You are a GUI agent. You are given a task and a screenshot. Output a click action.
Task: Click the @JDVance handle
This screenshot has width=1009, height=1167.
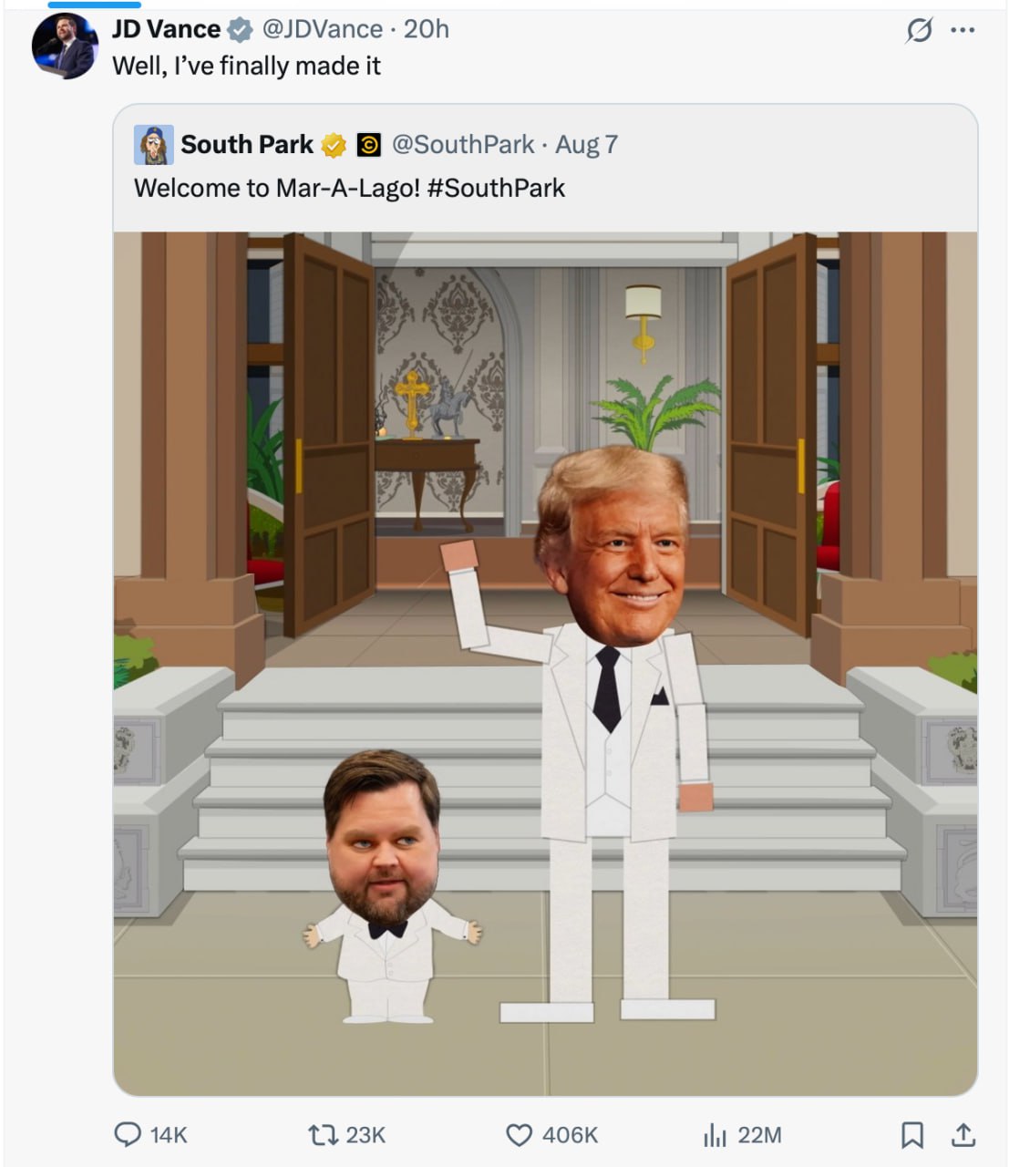(323, 29)
